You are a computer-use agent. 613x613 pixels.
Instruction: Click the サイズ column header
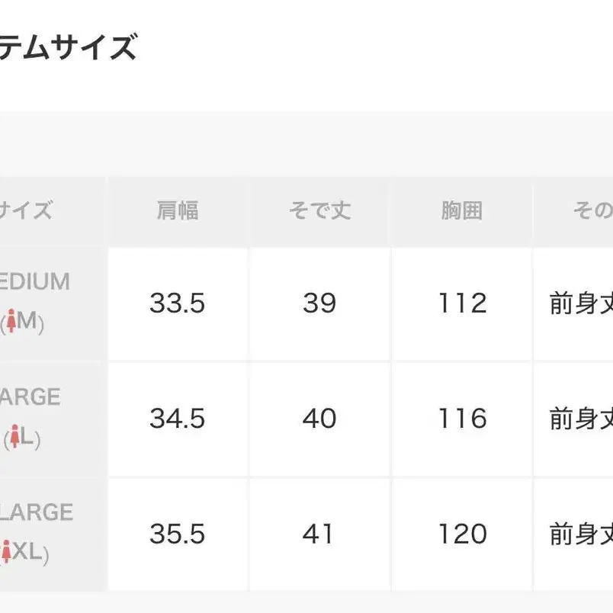pos(26,210)
